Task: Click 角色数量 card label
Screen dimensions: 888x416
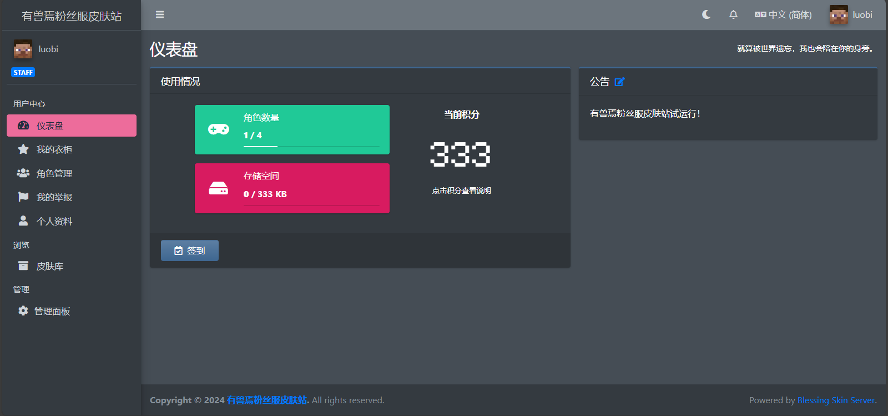Action: [261, 118]
